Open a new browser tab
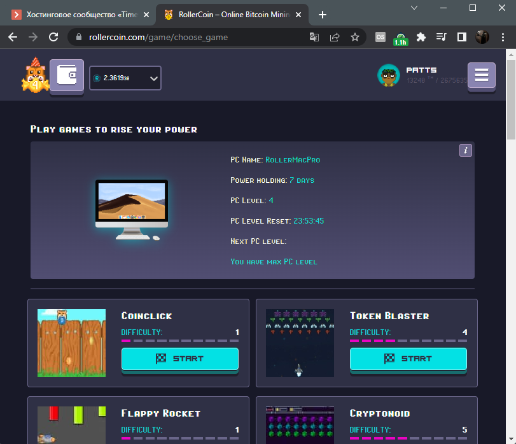 pos(323,15)
